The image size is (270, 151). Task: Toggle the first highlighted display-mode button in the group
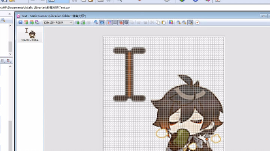click(109, 22)
